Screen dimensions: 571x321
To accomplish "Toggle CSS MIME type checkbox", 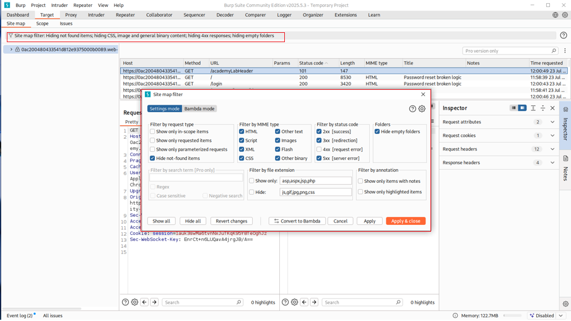I will (x=242, y=158).
